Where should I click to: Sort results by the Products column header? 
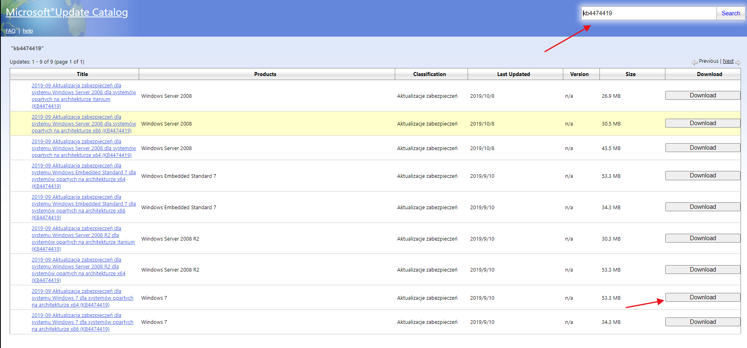(265, 74)
